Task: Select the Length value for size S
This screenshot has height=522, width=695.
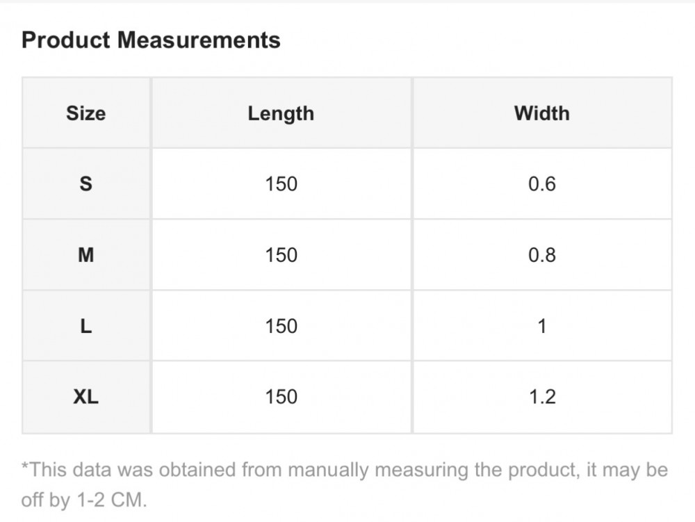Action: [281, 184]
